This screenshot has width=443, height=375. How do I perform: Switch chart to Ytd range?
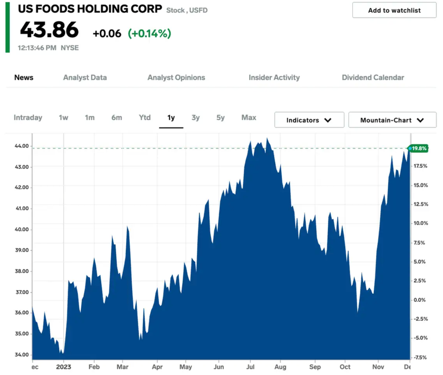tap(145, 117)
